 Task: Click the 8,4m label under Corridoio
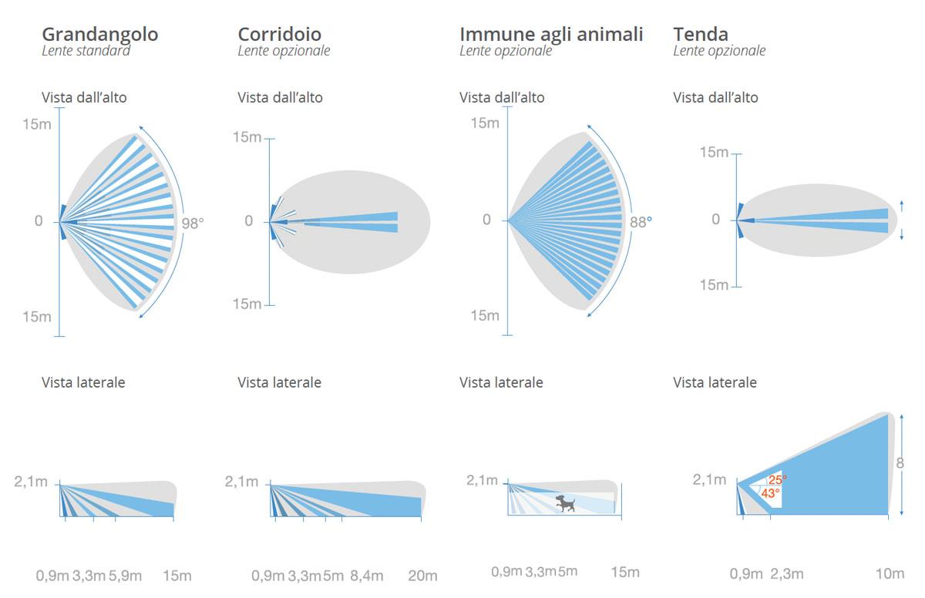(367, 576)
